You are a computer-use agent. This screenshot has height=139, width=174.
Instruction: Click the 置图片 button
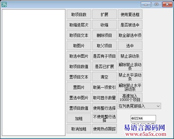[79, 87]
